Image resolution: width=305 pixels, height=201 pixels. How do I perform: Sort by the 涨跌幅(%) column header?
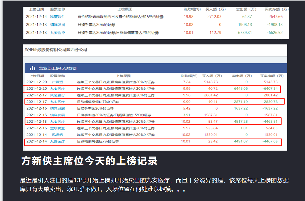(x=190, y=76)
